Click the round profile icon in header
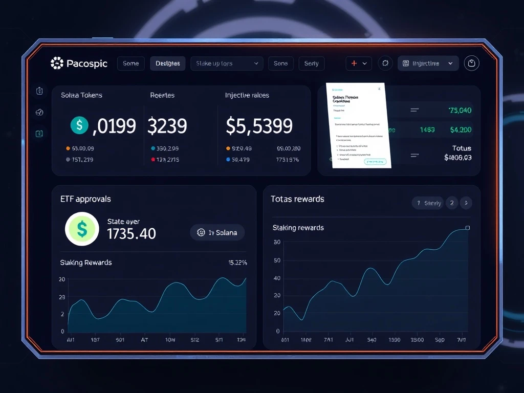Screen dimensions: 524x393 [x=471, y=63]
